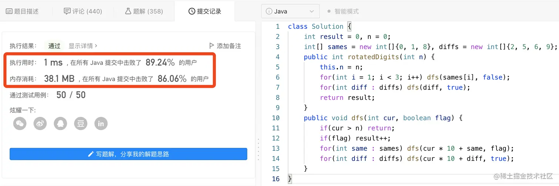
Task: Click the 89.24% runtime percentile text
Action: point(160,62)
